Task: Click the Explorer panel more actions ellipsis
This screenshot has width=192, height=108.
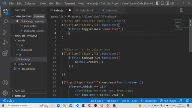Action: 42,10
